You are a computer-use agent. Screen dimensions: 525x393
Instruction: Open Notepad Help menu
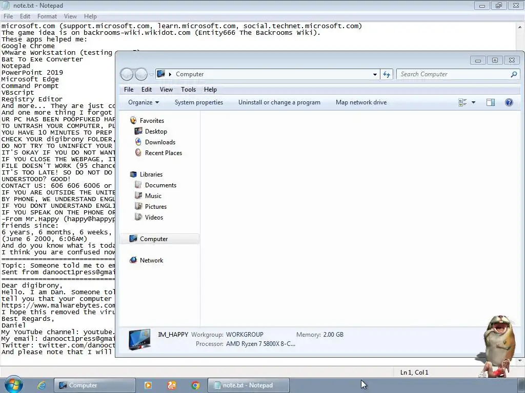point(90,16)
